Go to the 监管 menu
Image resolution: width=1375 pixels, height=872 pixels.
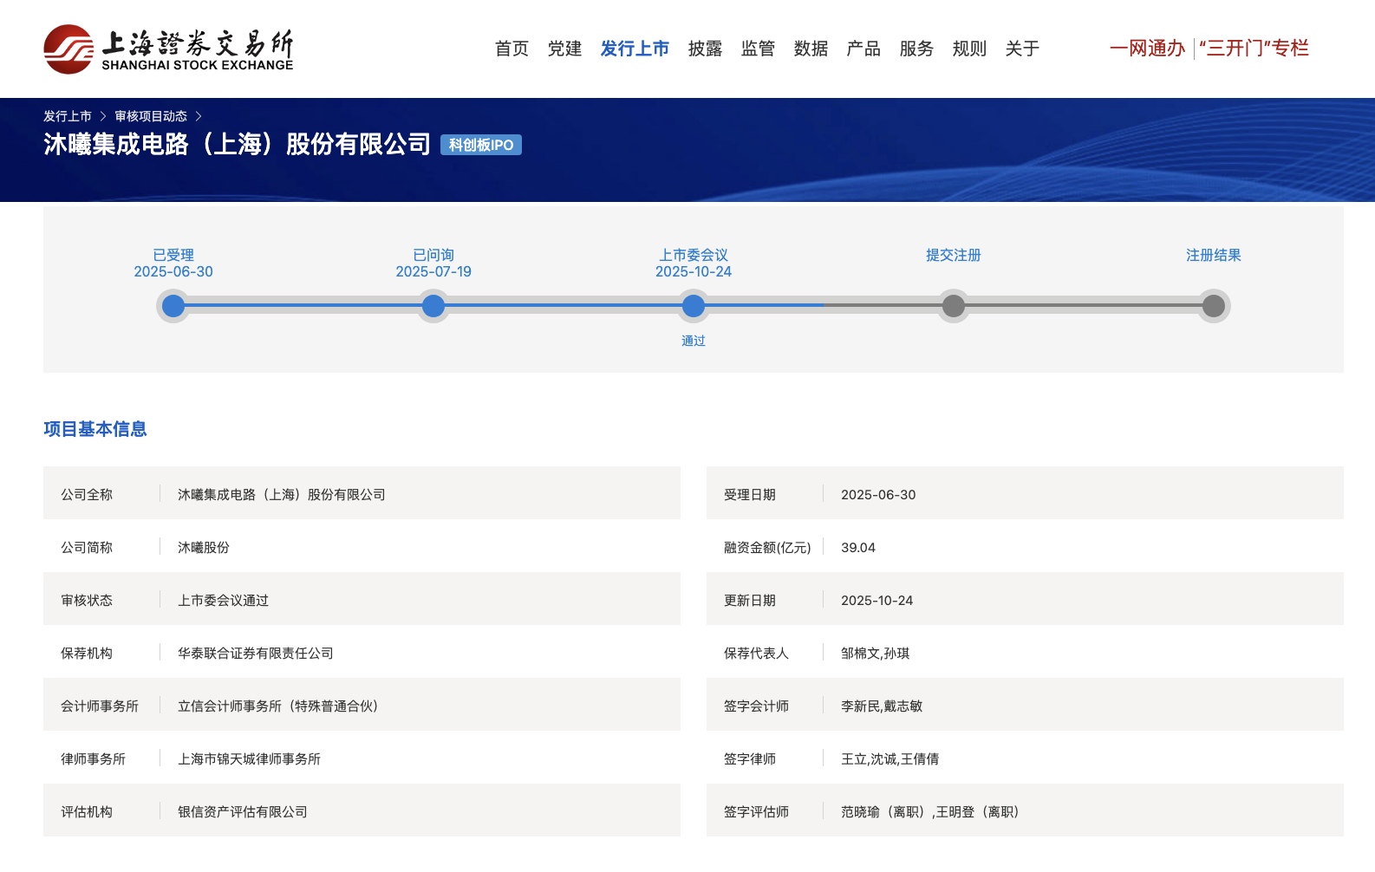pyautogui.click(x=758, y=49)
